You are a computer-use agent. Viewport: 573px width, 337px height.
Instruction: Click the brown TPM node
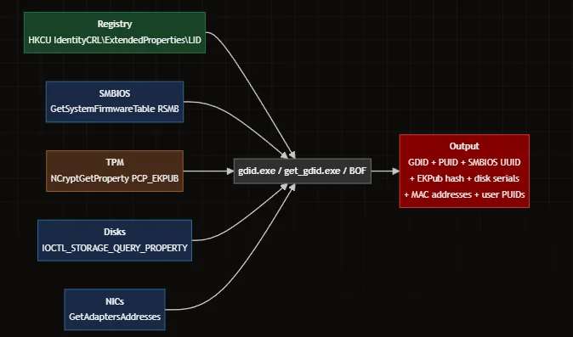pos(115,171)
